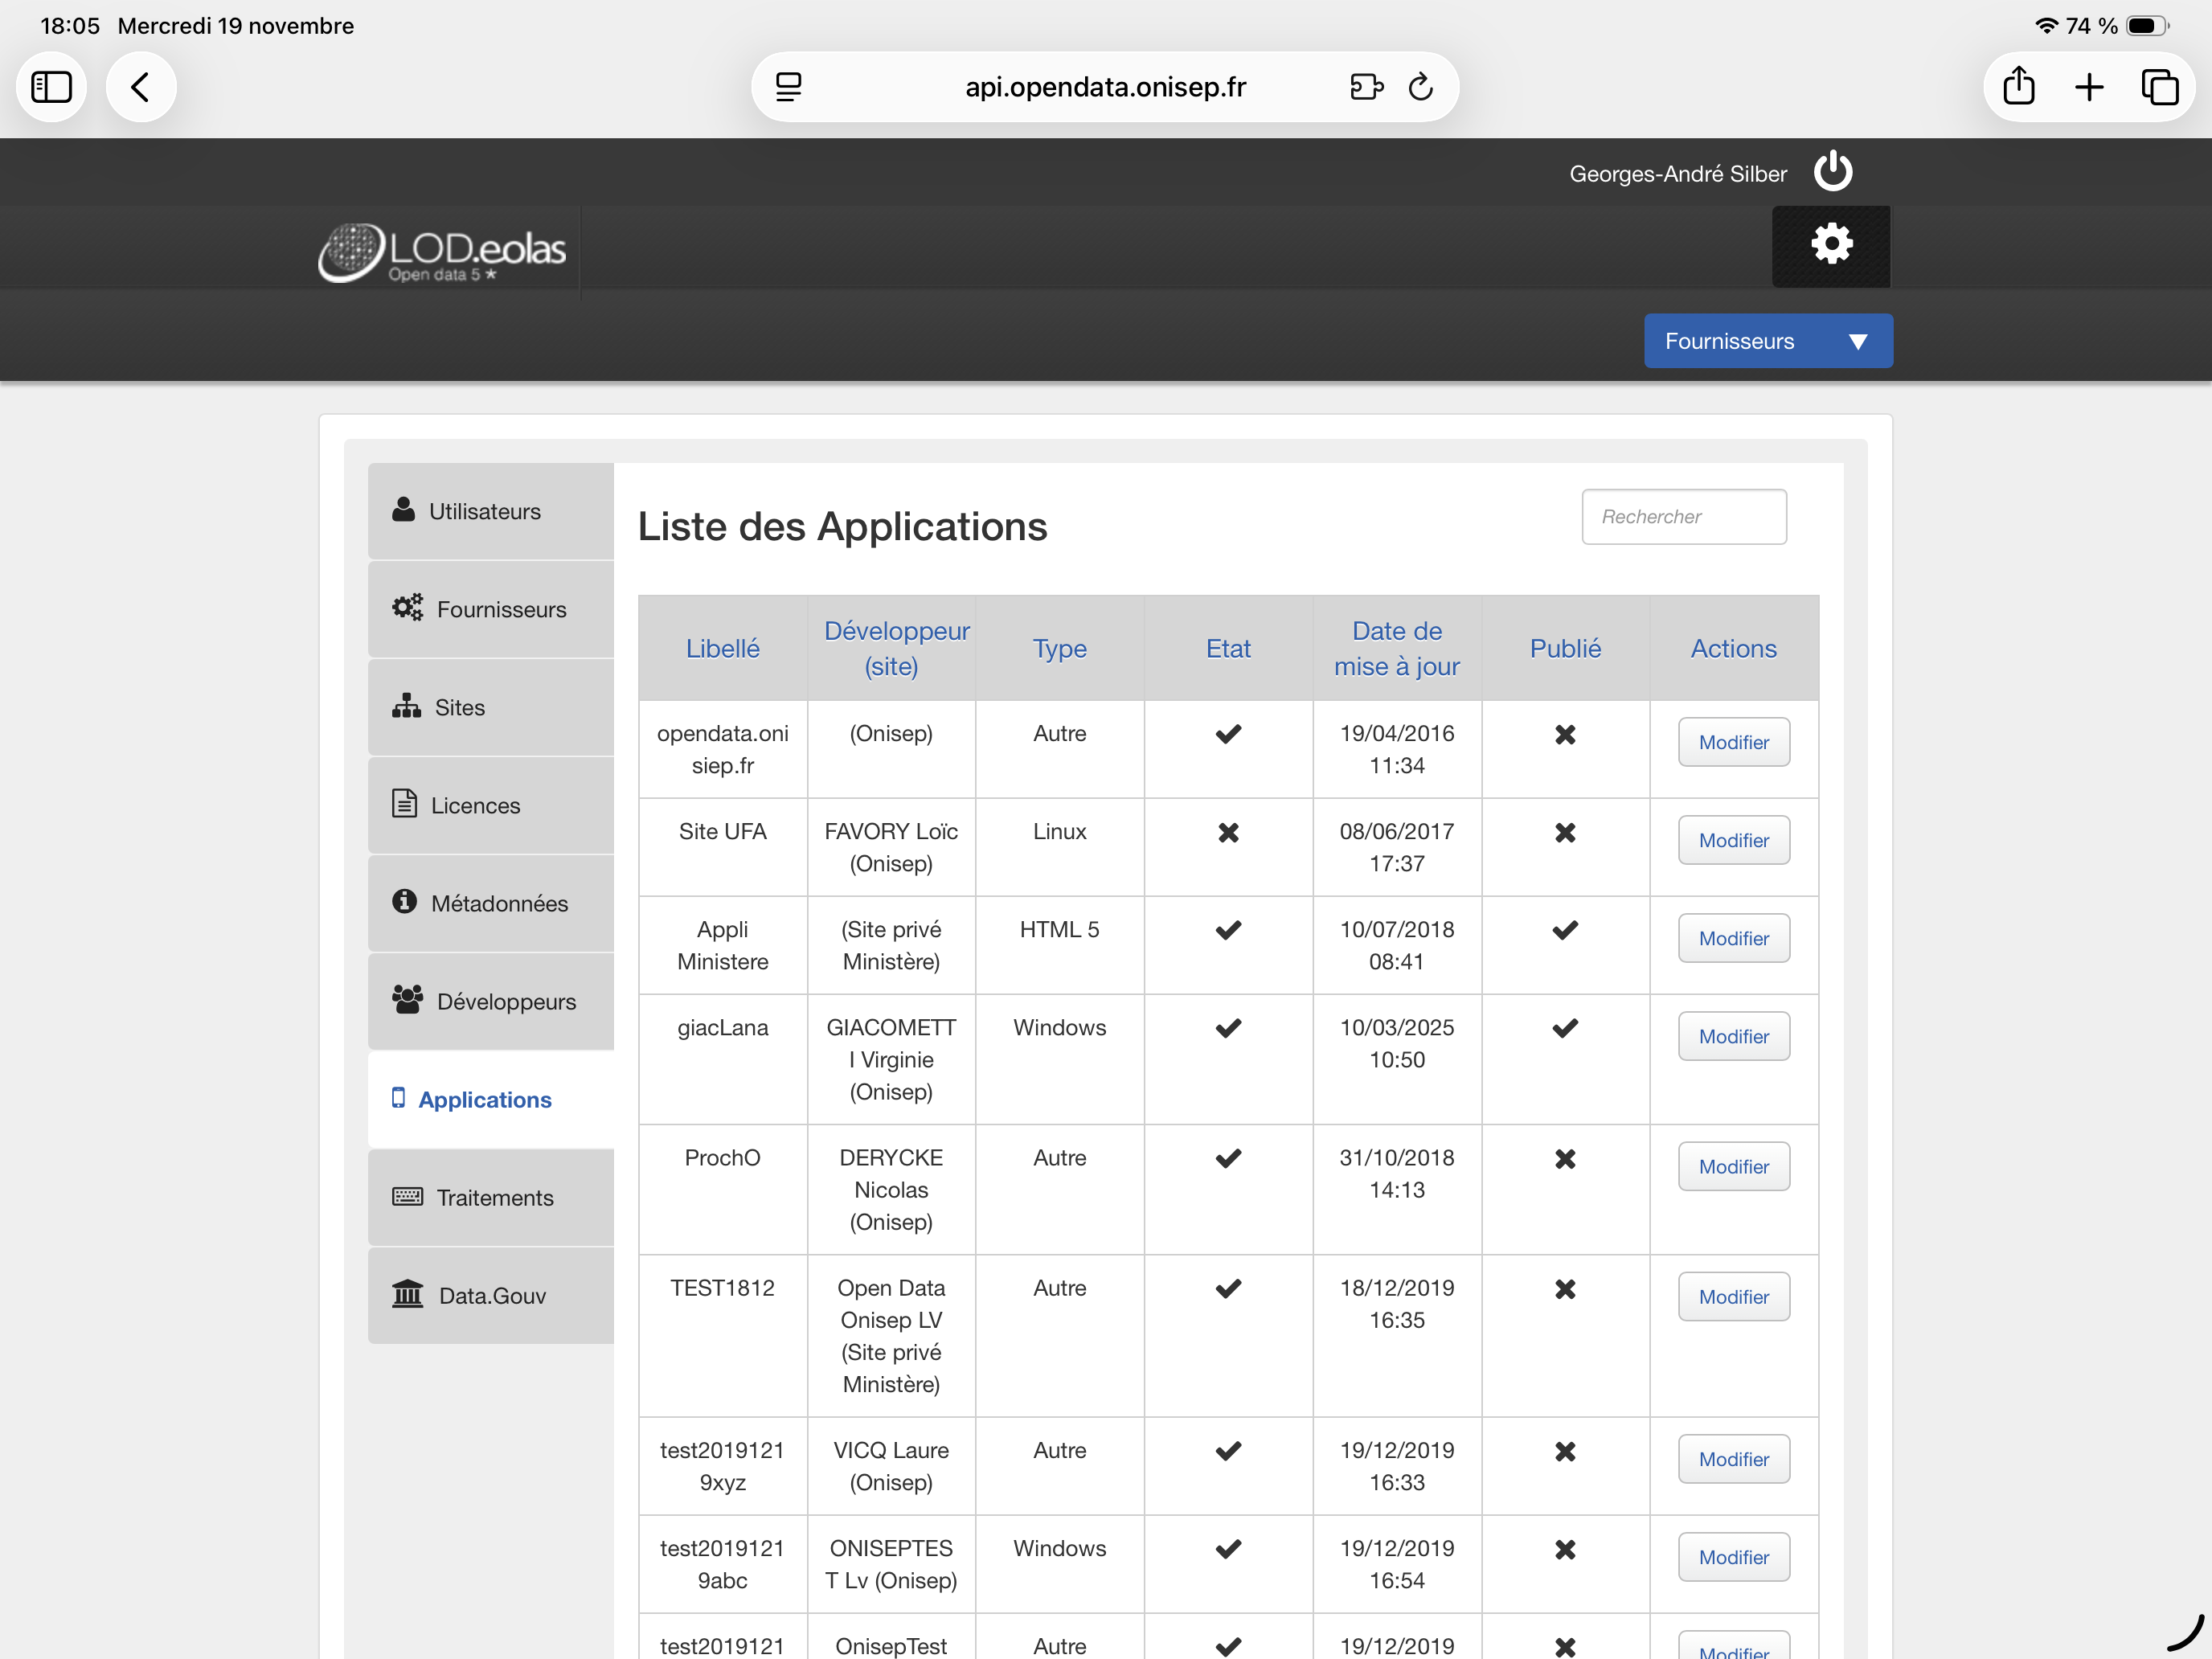Open Safari sidebar panel icon
2212x1659 pixels.
[51, 87]
